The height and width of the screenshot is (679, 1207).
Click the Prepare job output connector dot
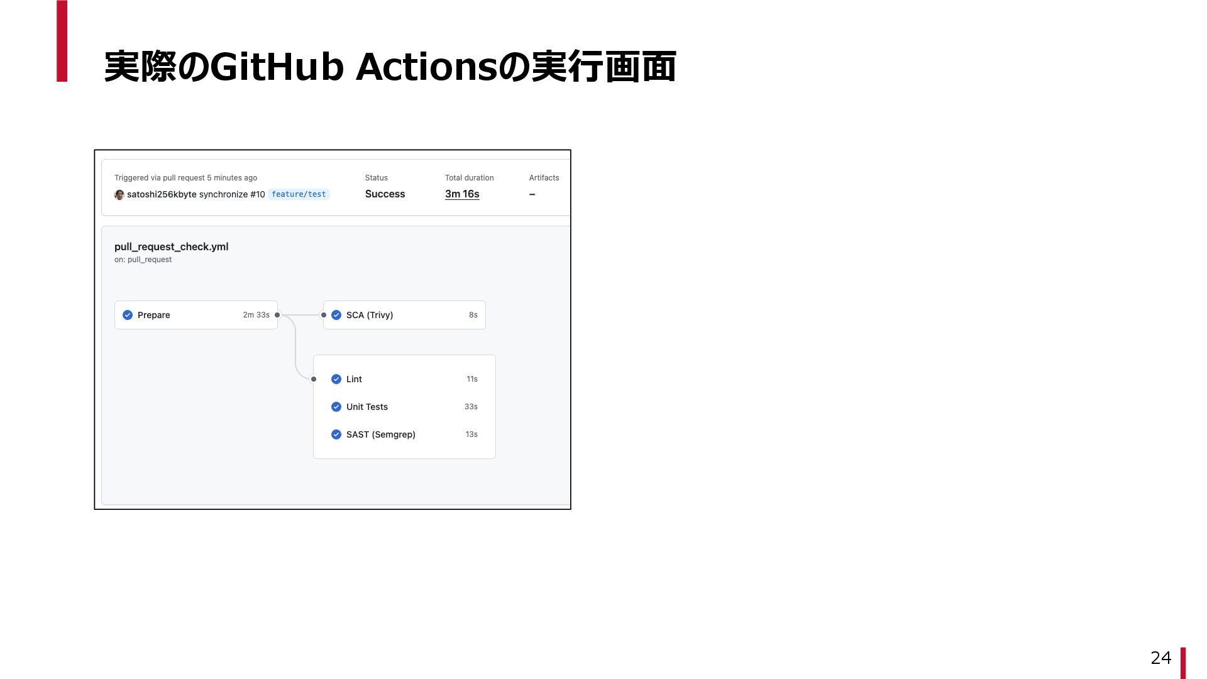click(x=277, y=315)
